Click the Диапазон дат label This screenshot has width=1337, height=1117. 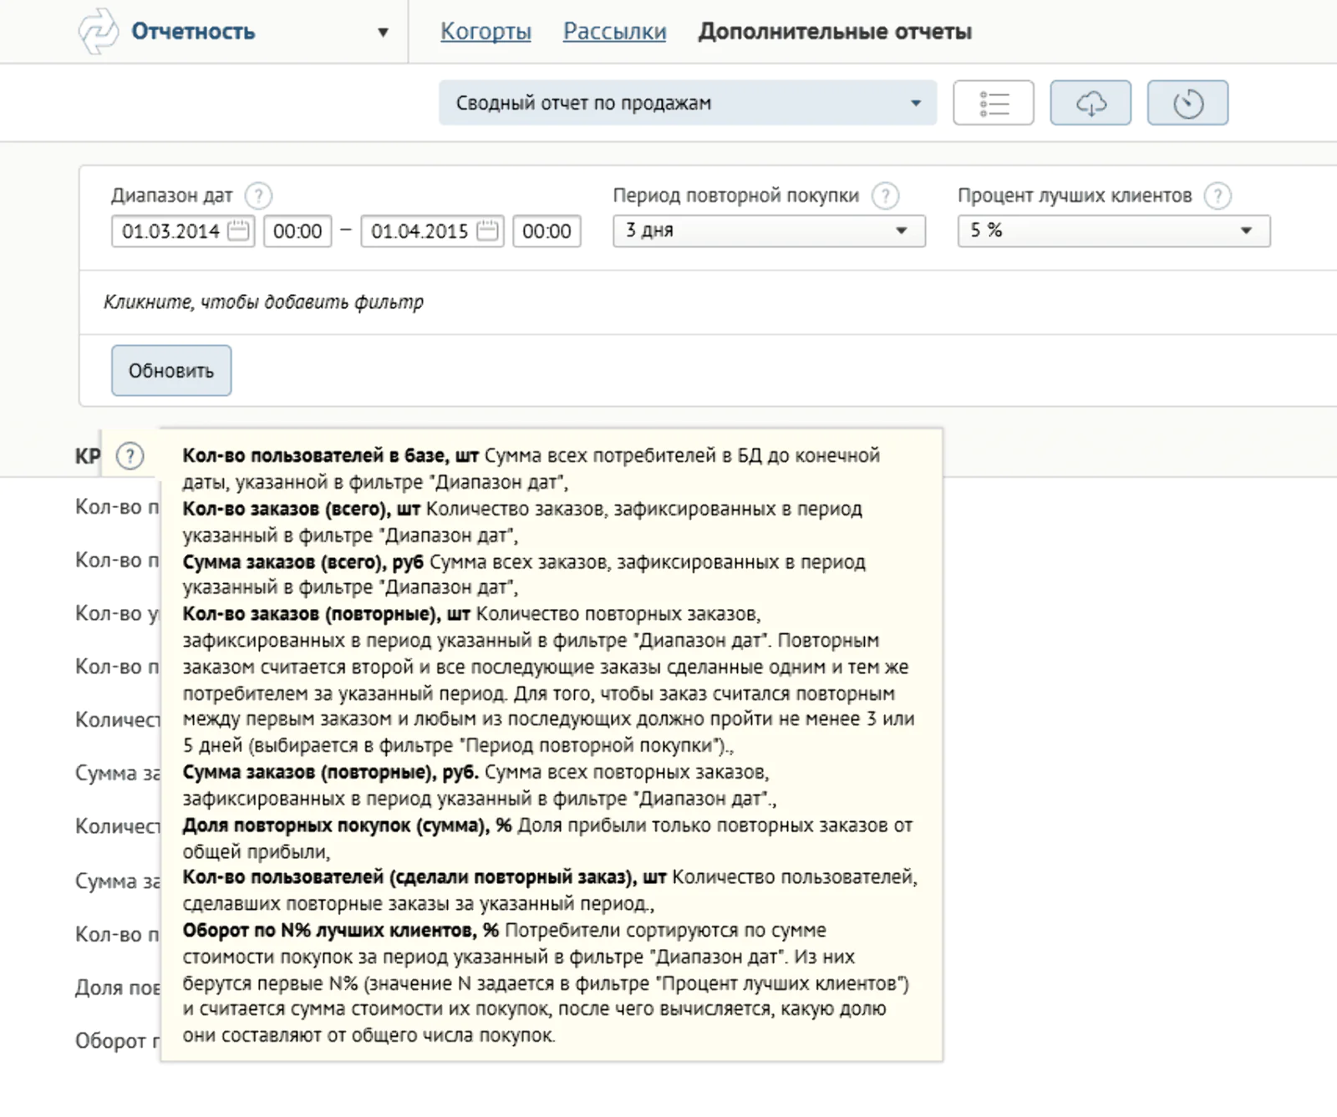click(171, 195)
